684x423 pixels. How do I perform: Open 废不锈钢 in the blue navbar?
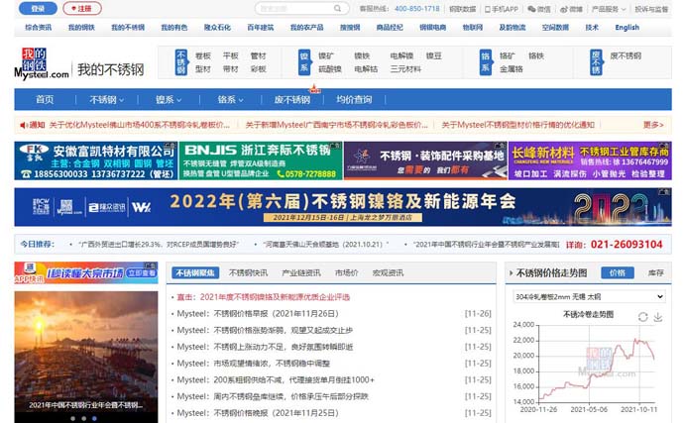291,100
